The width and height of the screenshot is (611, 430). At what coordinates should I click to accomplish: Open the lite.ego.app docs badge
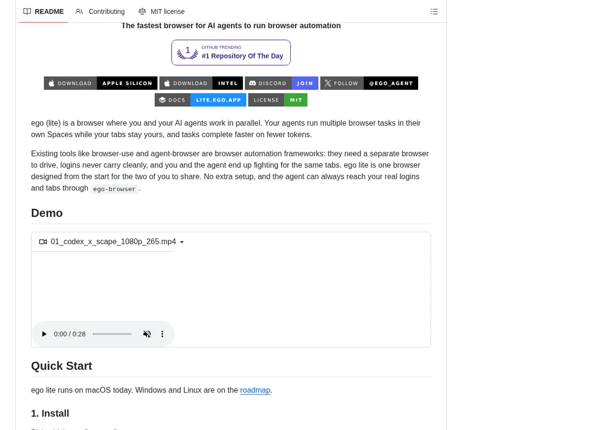tap(201, 100)
